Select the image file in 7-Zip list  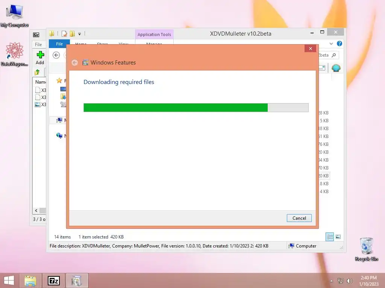pyautogui.click(x=41, y=105)
